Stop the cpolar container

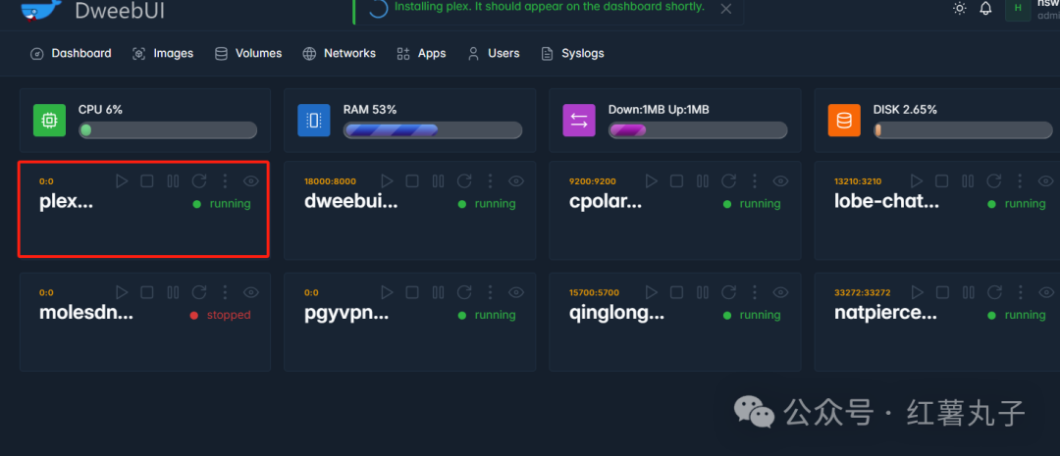click(x=676, y=181)
